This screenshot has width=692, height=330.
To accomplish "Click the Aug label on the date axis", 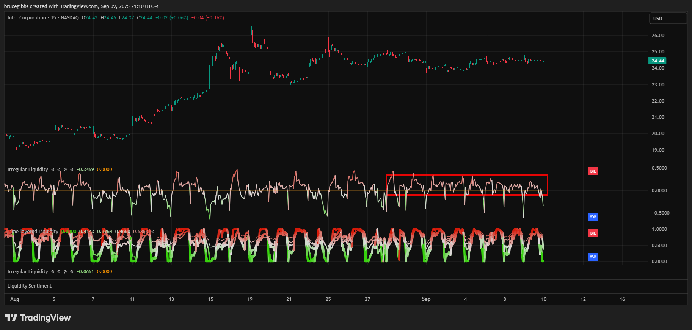I will pos(14,299).
